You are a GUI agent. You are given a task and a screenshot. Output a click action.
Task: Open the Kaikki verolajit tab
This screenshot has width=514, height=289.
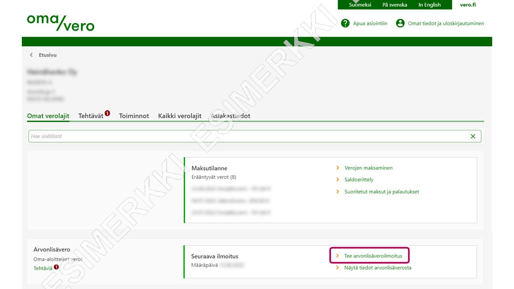pos(180,116)
